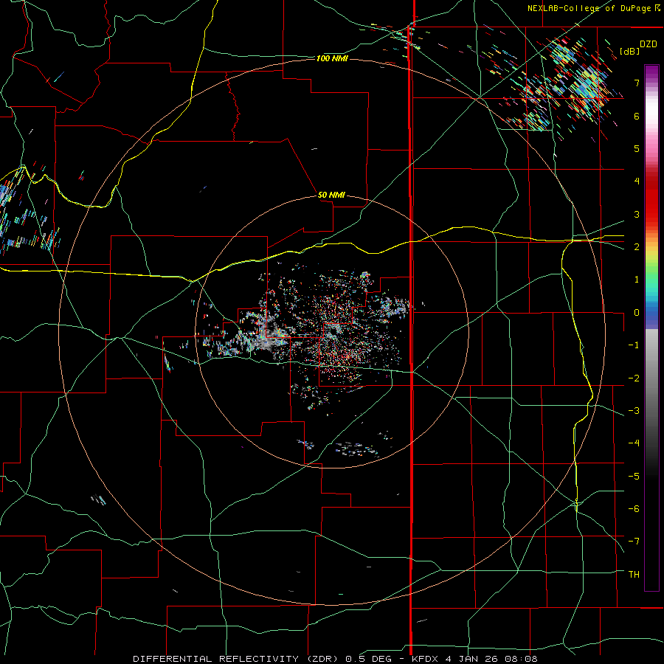This screenshot has height=664, width=664.
Task: Click the KFDX station identifier in caption
Action: pyautogui.click(x=426, y=659)
